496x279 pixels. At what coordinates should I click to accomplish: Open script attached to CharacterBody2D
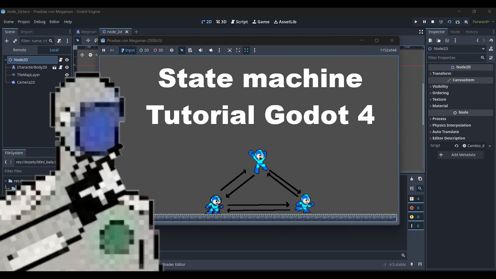60,67
